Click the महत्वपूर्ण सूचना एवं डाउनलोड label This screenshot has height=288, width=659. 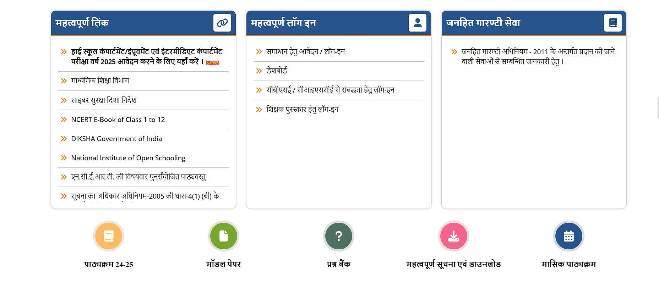(x=454, y=264)
